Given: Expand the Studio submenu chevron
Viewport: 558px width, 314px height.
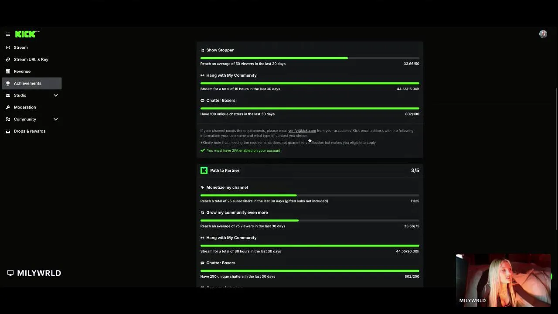Looking at the screenshot, I should click(x=55, y=96).
